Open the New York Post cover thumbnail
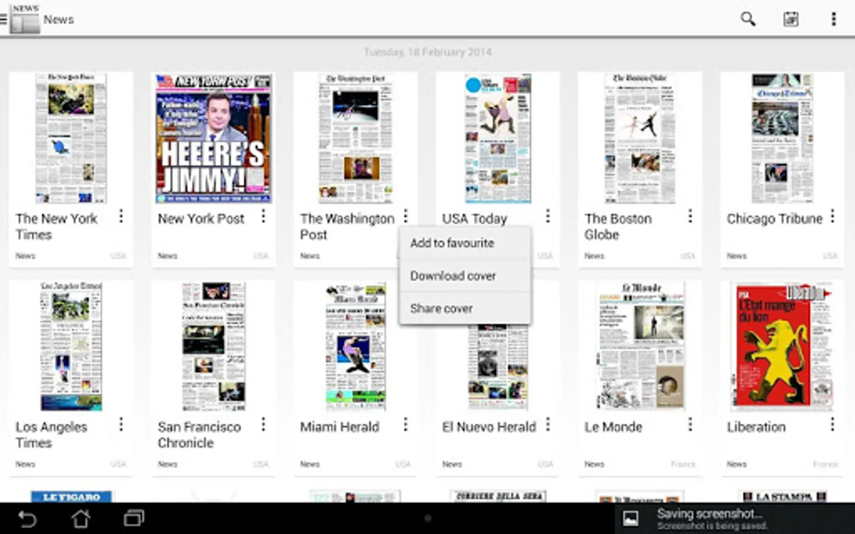The width and height of the screenshot is (855, 534). 214,138
